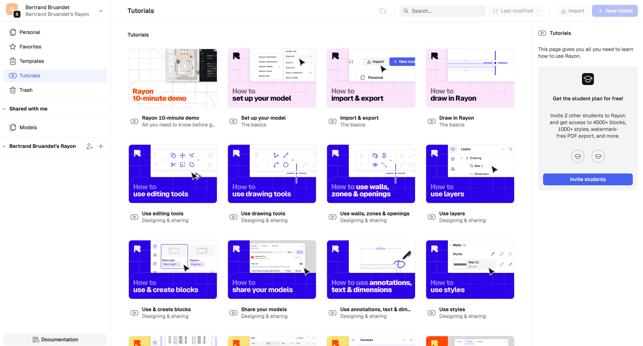643x346 pixels.
Task: Open the Last modified sort dropdown
Action: tap(516, 11)
